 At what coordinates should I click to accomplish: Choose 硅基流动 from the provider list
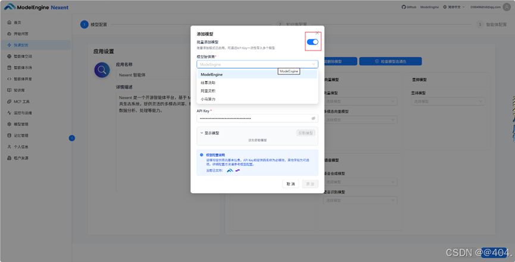click(x=257, y=83)
